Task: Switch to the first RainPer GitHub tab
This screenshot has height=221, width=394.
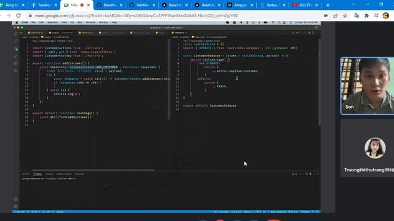Action: pyautogui.click(x=110, y=5)
